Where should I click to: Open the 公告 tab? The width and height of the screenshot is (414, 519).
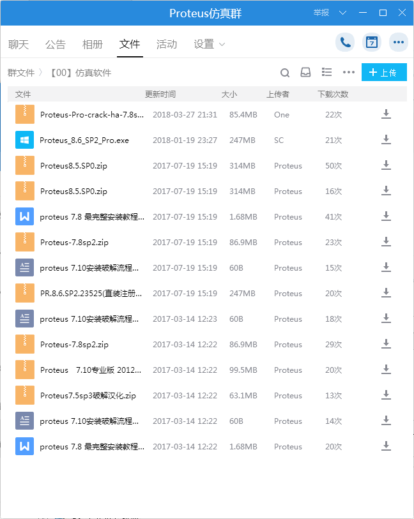[x=56, y=44]
